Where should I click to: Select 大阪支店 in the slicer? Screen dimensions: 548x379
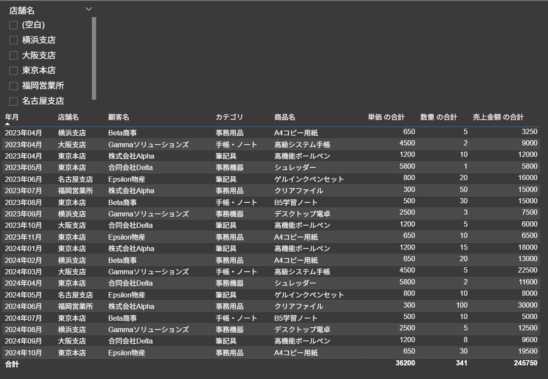tap(13, 56)
